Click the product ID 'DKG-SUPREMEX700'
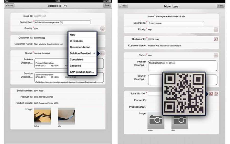 pos(43,97)
